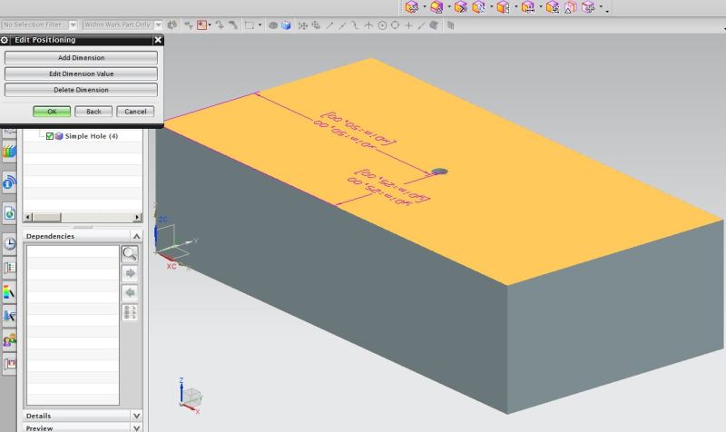The height and width of the screenshot is (432, 726).
Task: Open the System Scenes resource tab
Action: coord(9,363)
